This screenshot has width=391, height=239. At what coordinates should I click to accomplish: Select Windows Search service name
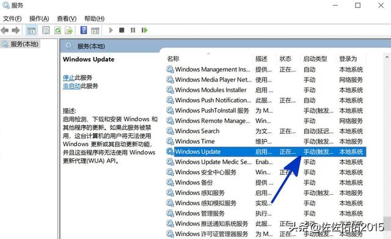click(197, 131)
